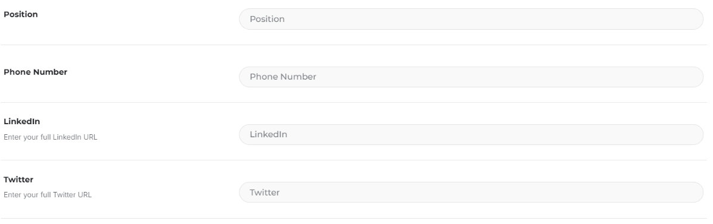Focus the Phone Number input field
This screenshot has height=224, width=713.
[x=471, y=77]
